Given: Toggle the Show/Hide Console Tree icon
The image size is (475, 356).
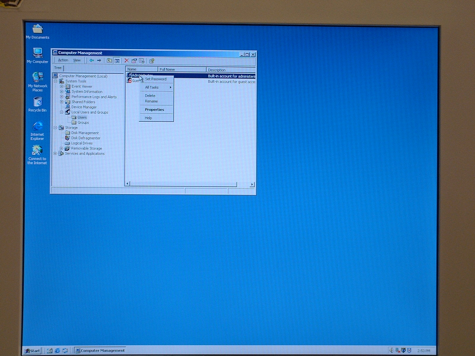Looking at the screenshot, I should (x=117, y=61).
